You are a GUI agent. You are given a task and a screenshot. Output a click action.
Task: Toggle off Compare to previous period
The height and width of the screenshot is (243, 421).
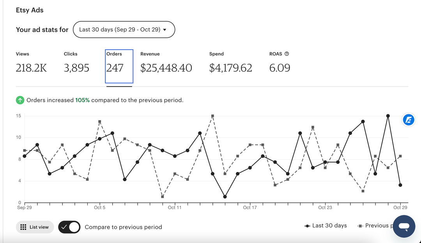[69, 227]
